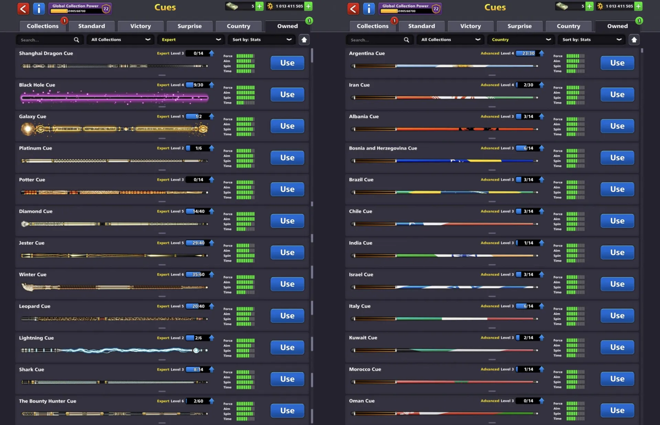
Task: Upgrade Shanghai Dragon Cue via blue arrow
Action: coord(211,53)
